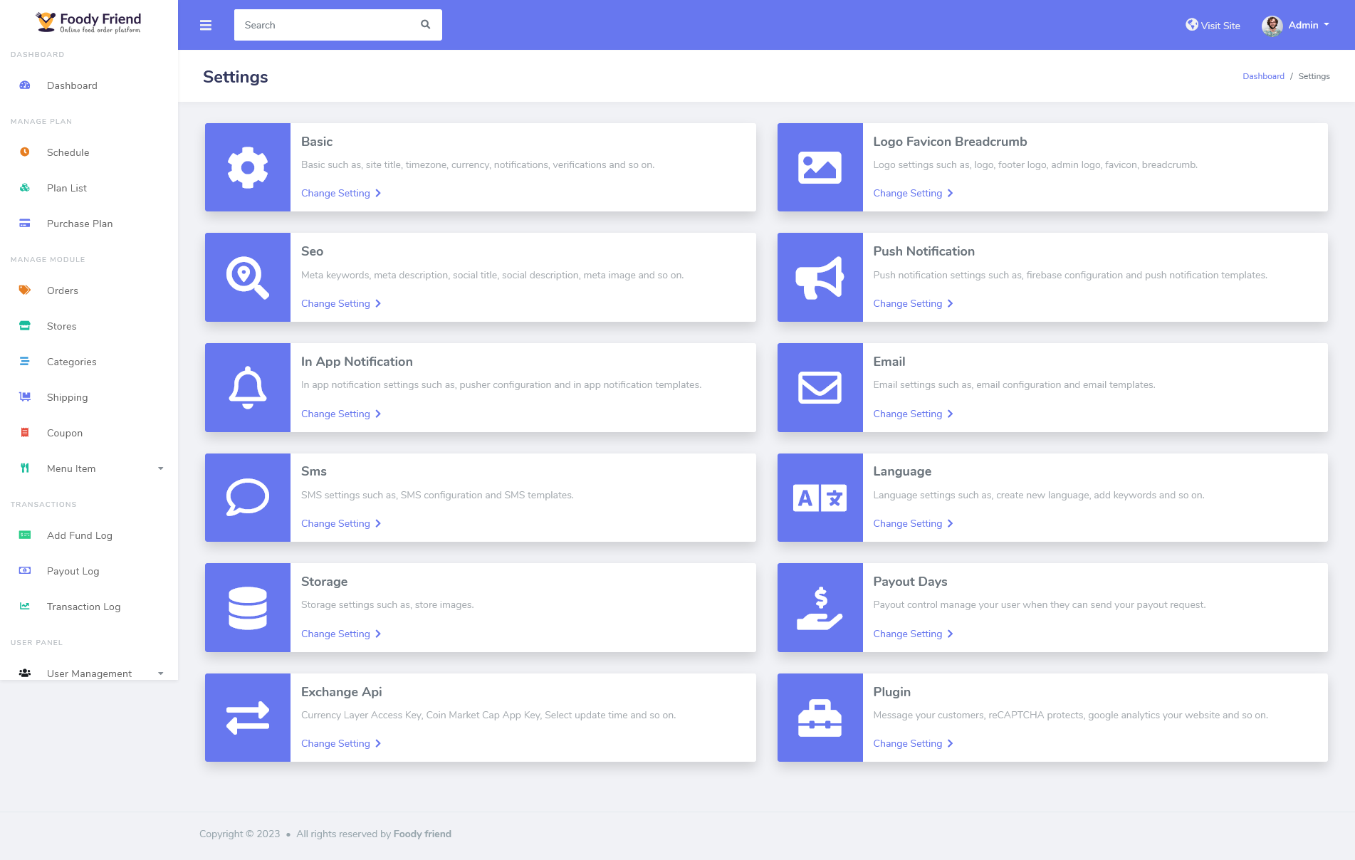
Task: Click the Transaction Log chart icon
Action: point(25,607)
